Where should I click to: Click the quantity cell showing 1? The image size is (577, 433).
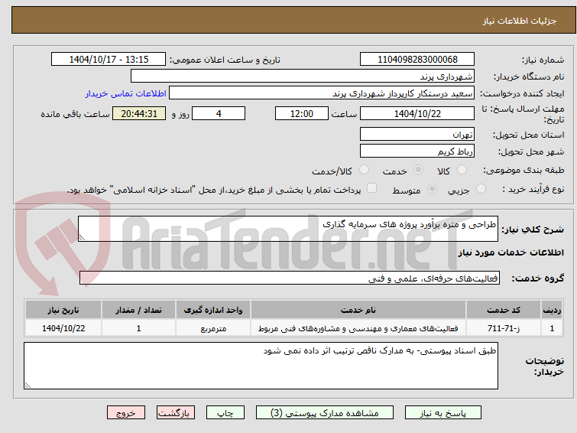tap(139, 328)
